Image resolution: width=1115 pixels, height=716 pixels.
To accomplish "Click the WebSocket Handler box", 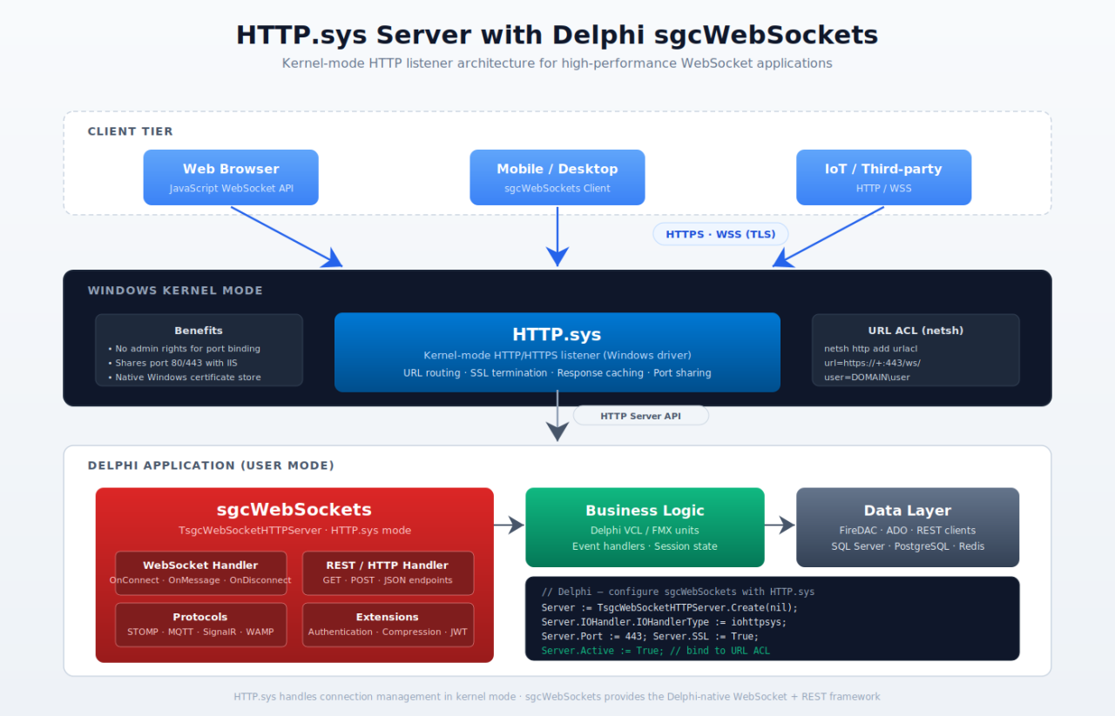I will tap(200, 572).
